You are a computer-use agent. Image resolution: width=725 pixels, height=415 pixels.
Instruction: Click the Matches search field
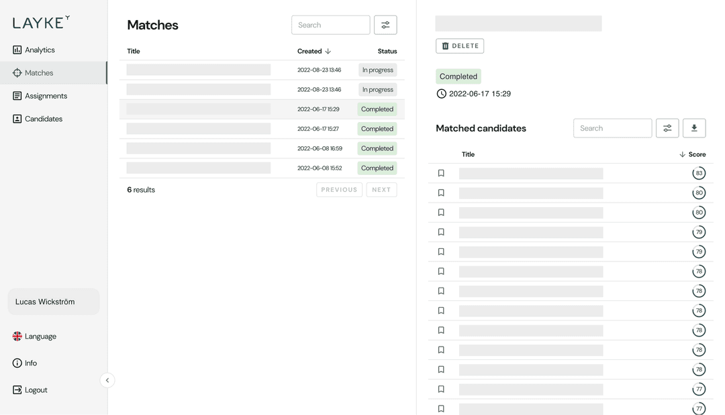[x=330, y=25]
